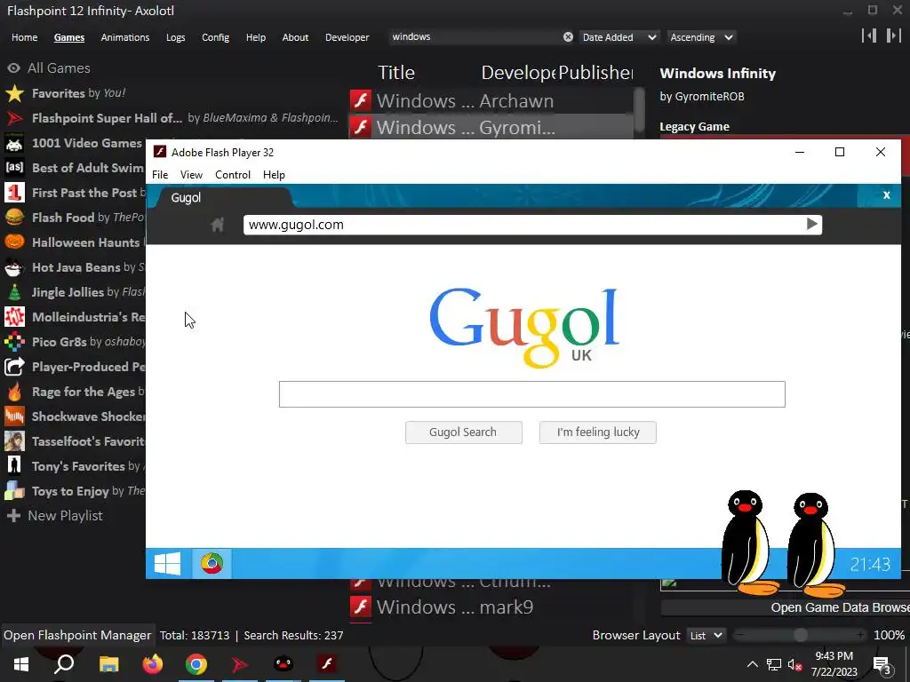910x682 pixels.
Task: Open Flash Player View menu
Action: pos(191,175)
